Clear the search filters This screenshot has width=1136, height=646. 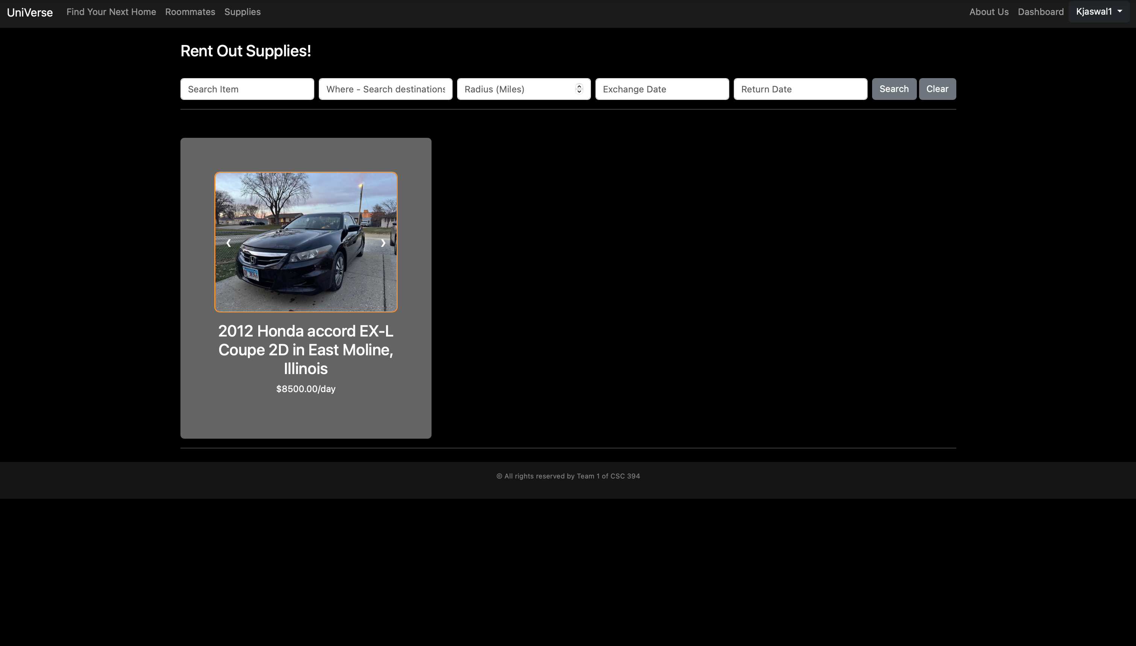pyautogui.click(x=937, y=89)
